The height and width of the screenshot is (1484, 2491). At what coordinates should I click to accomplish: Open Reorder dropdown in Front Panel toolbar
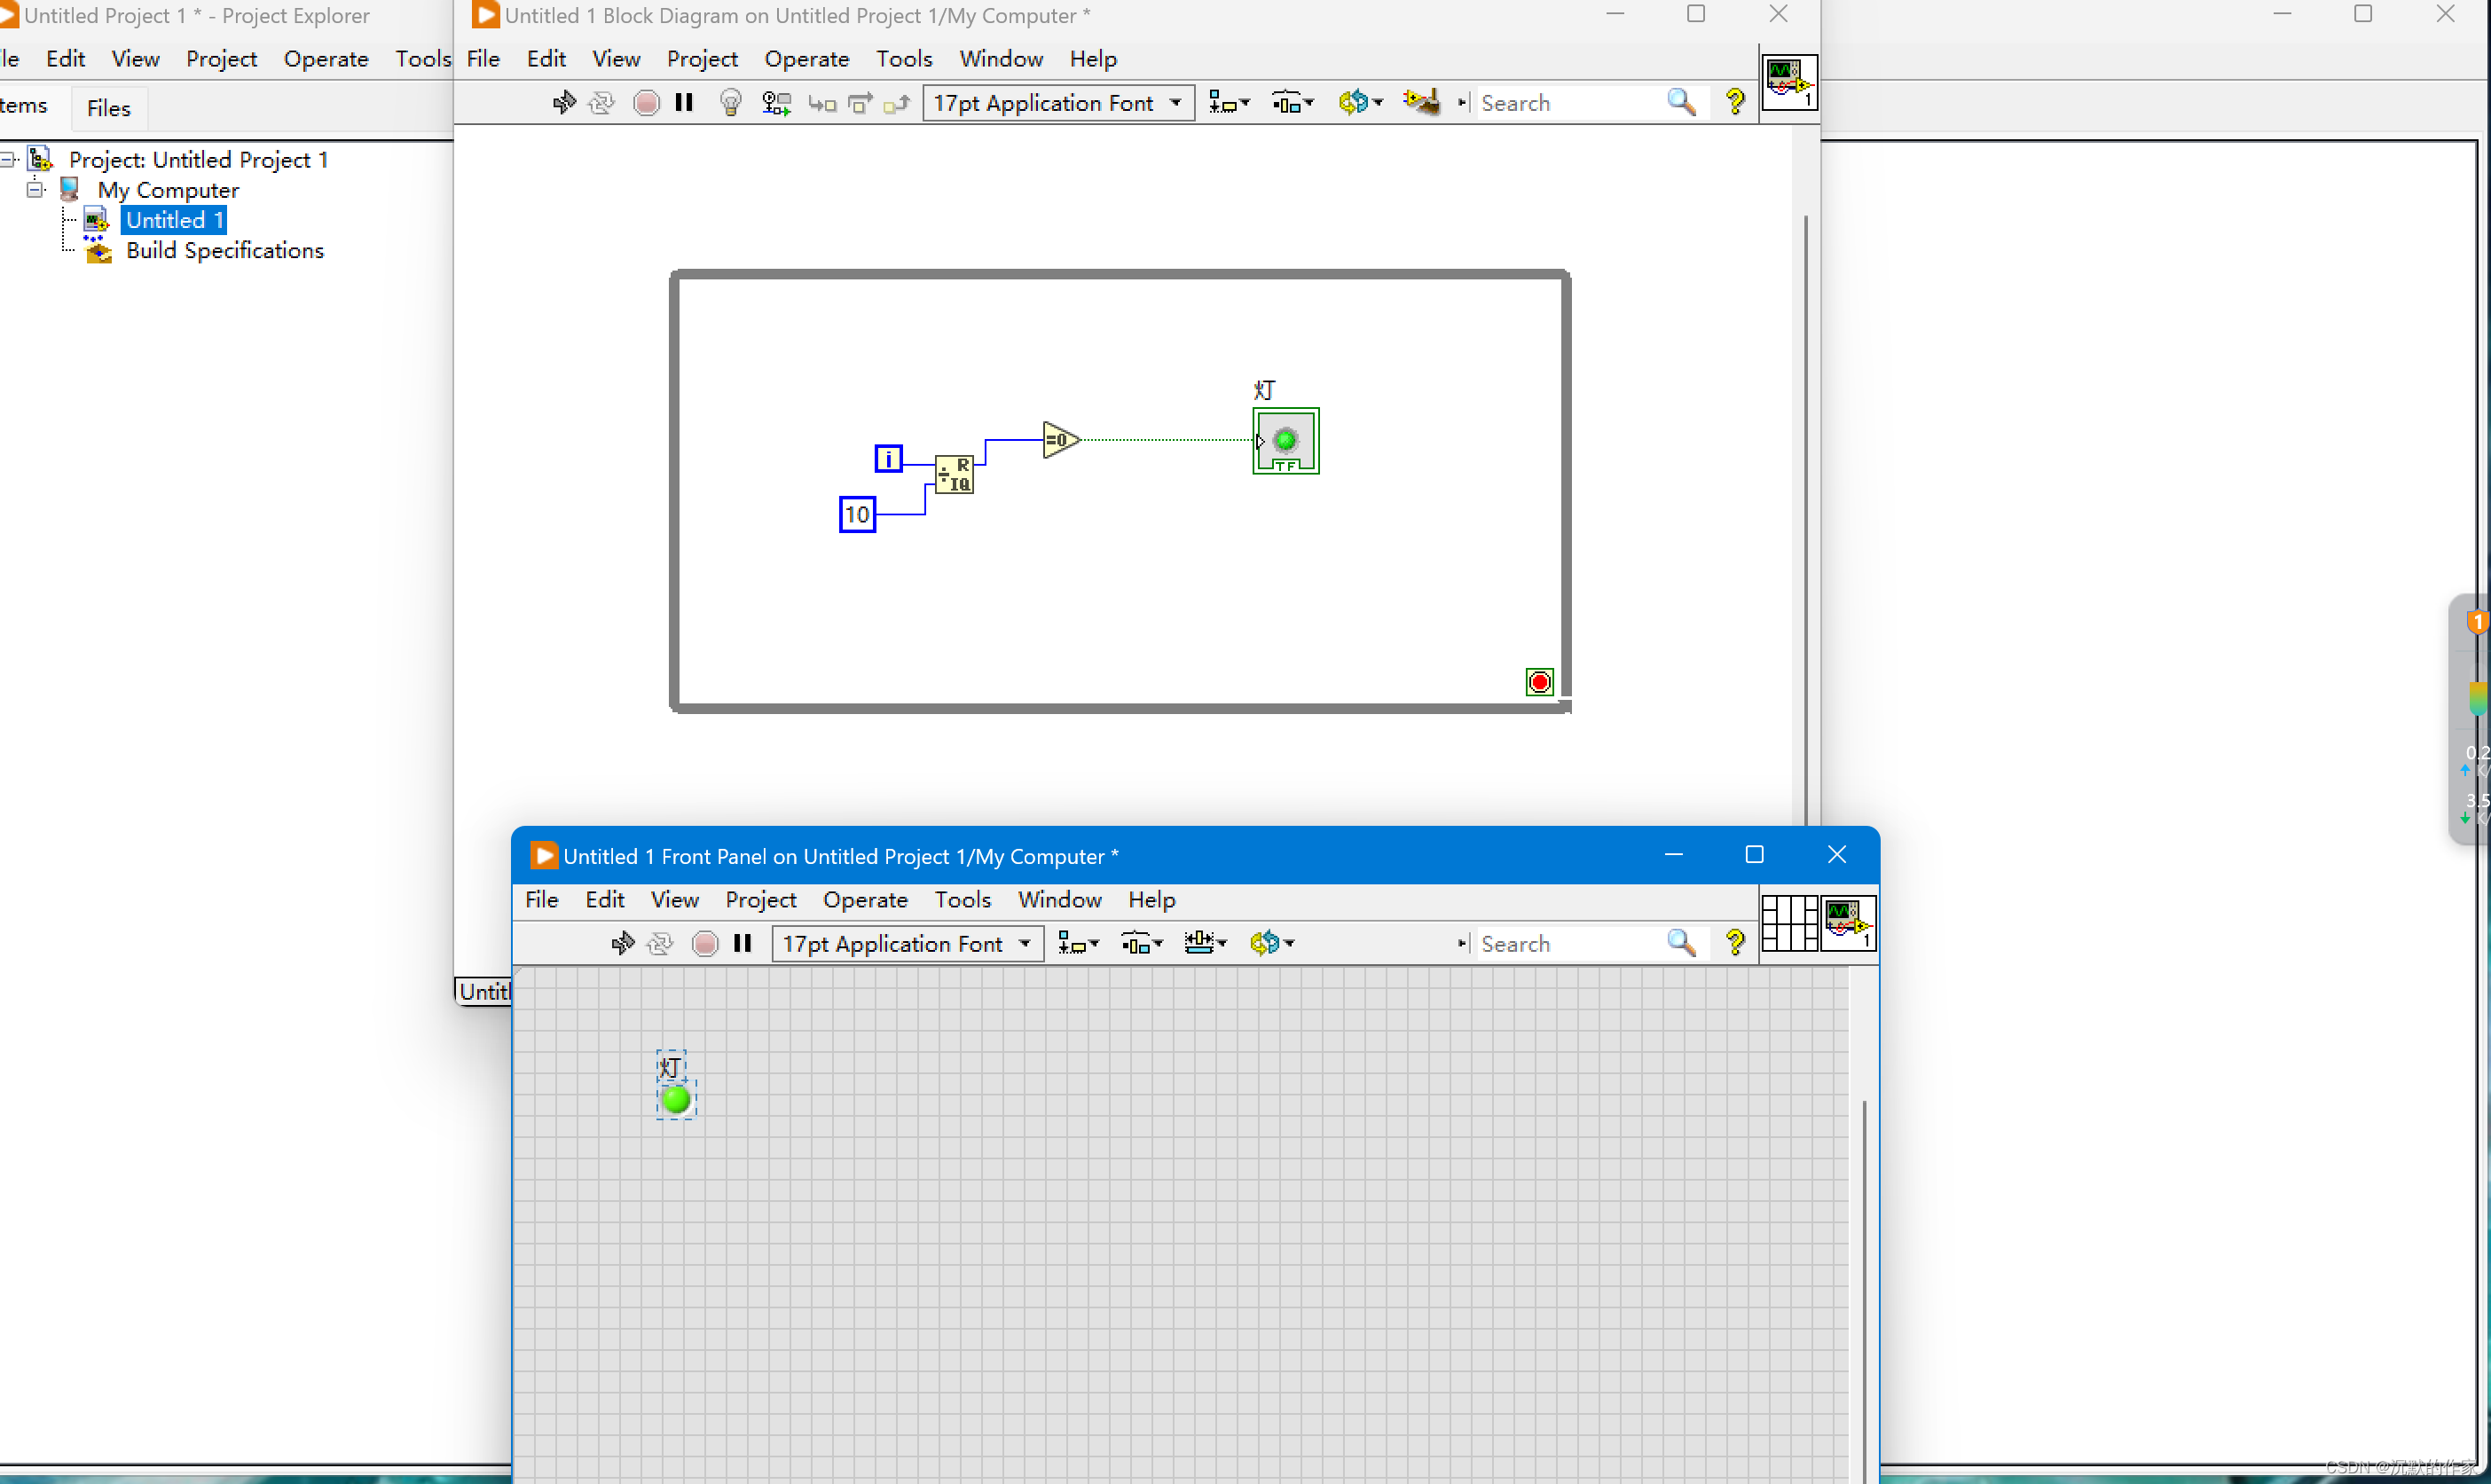coord(1271,943)
